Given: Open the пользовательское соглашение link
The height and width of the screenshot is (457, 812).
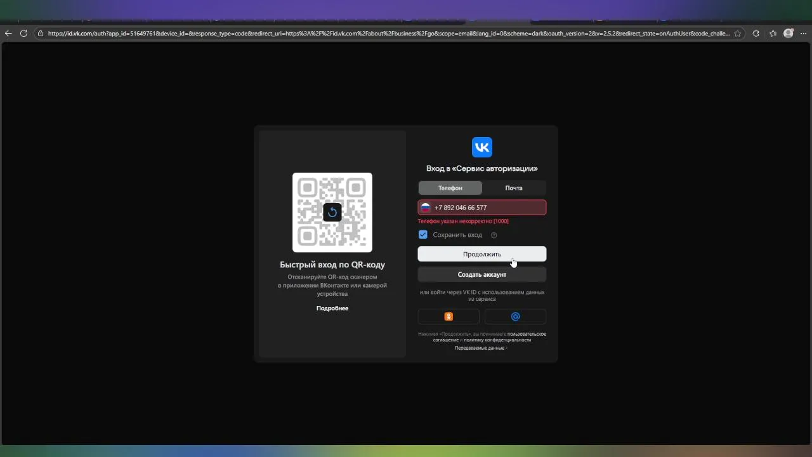Looking at the screenshot, I should [x=527, y=334].
